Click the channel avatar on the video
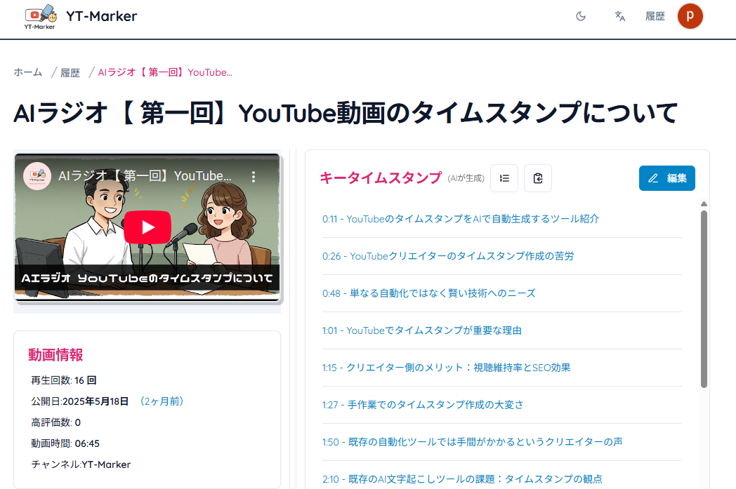Viewport: 736px width, 489px height. (x=37, y=176)
